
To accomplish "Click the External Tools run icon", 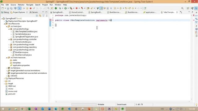I will tap(71, 8).
